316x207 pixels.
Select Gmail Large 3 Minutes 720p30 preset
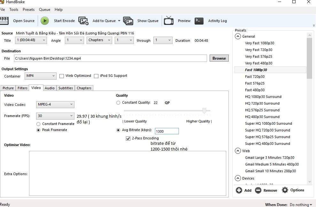point(270,158)
